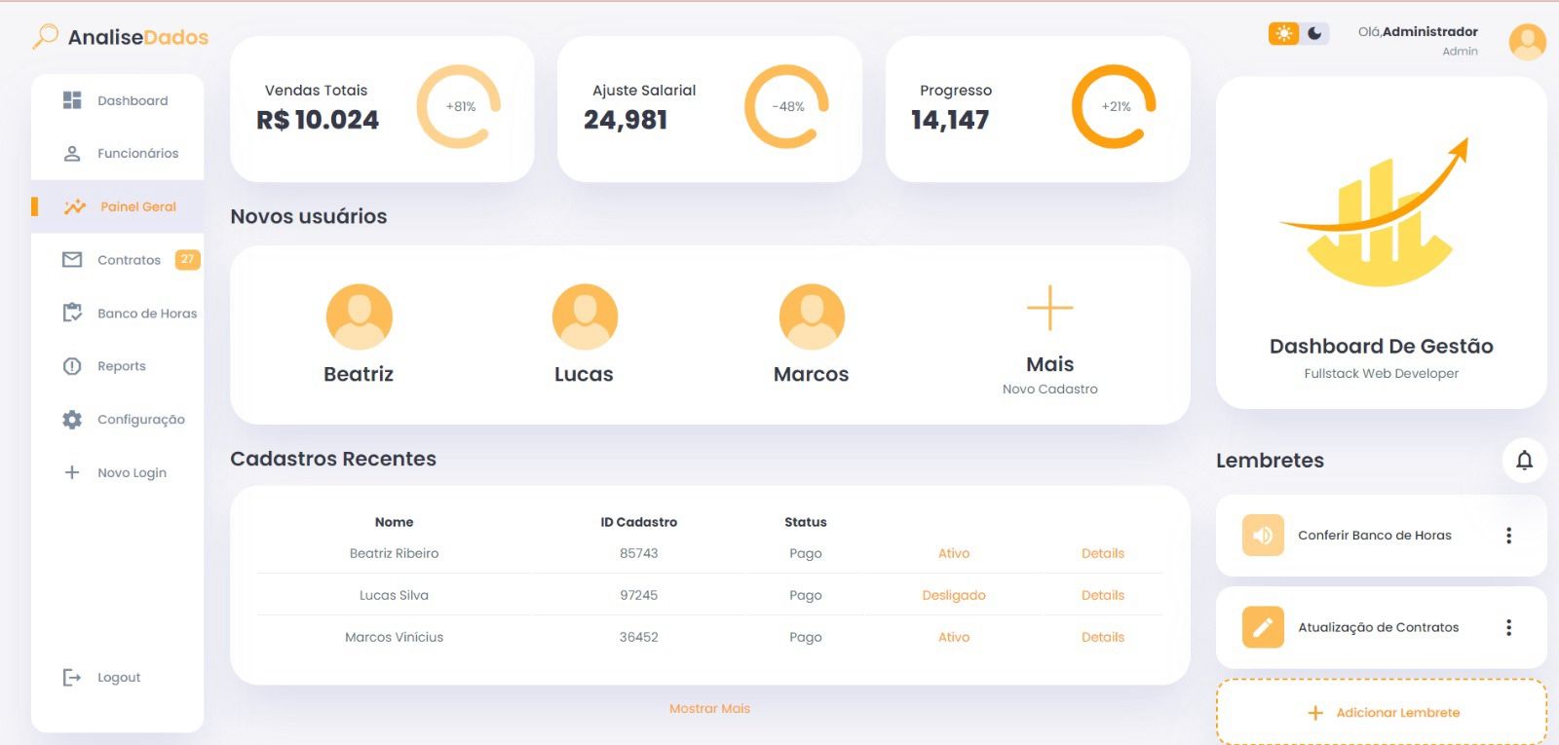Click the Reports alert icon
1559x745 pixels.
pyautogui.click(x=72, y=366)
